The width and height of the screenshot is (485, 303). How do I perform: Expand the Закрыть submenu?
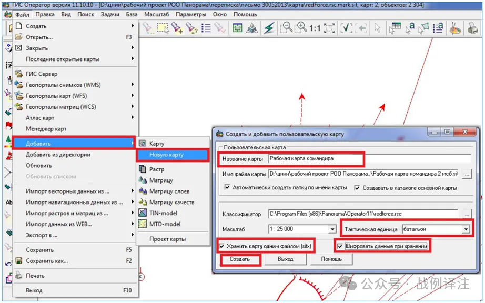point(75,48)
